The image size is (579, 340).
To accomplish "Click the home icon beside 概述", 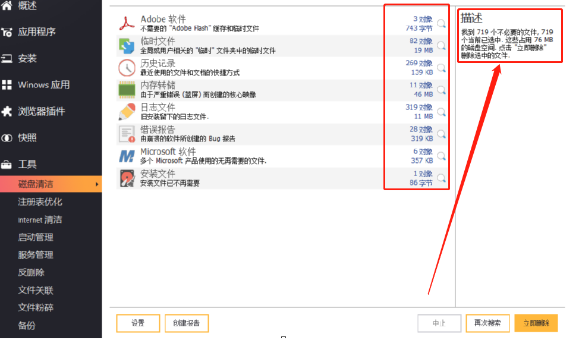I will tap(7, 5).
